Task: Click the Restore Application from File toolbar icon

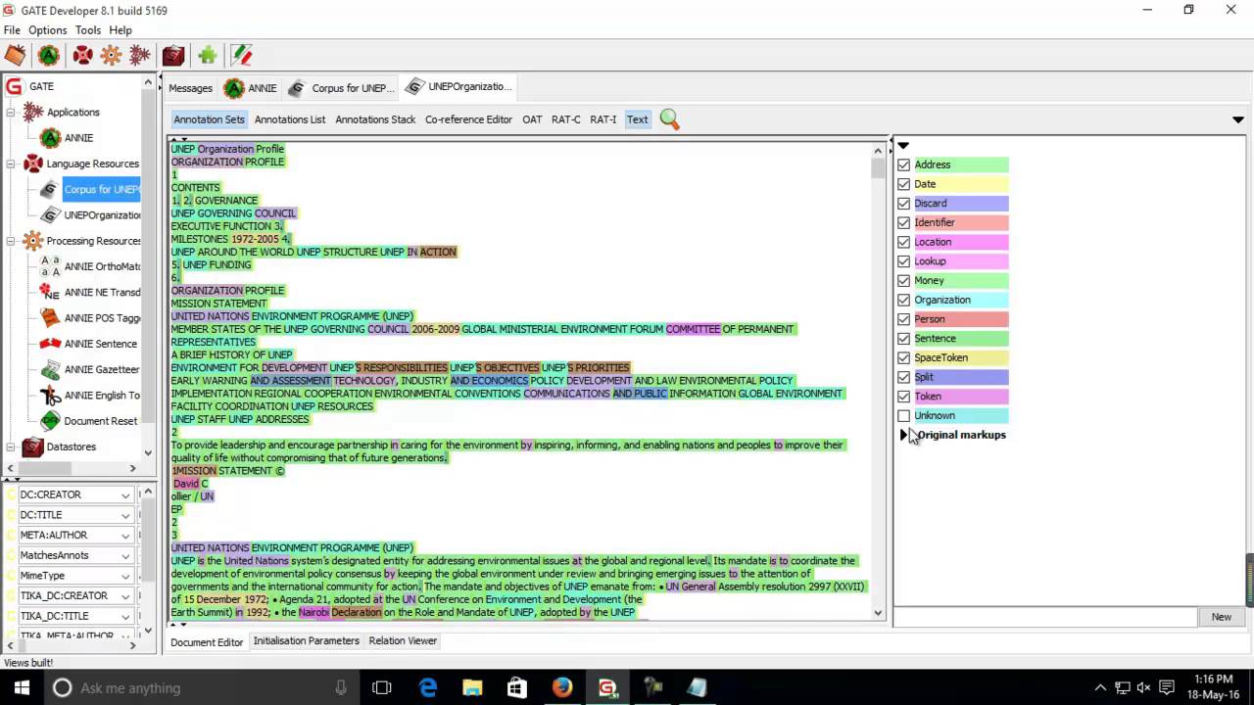Action: [15, 56]
